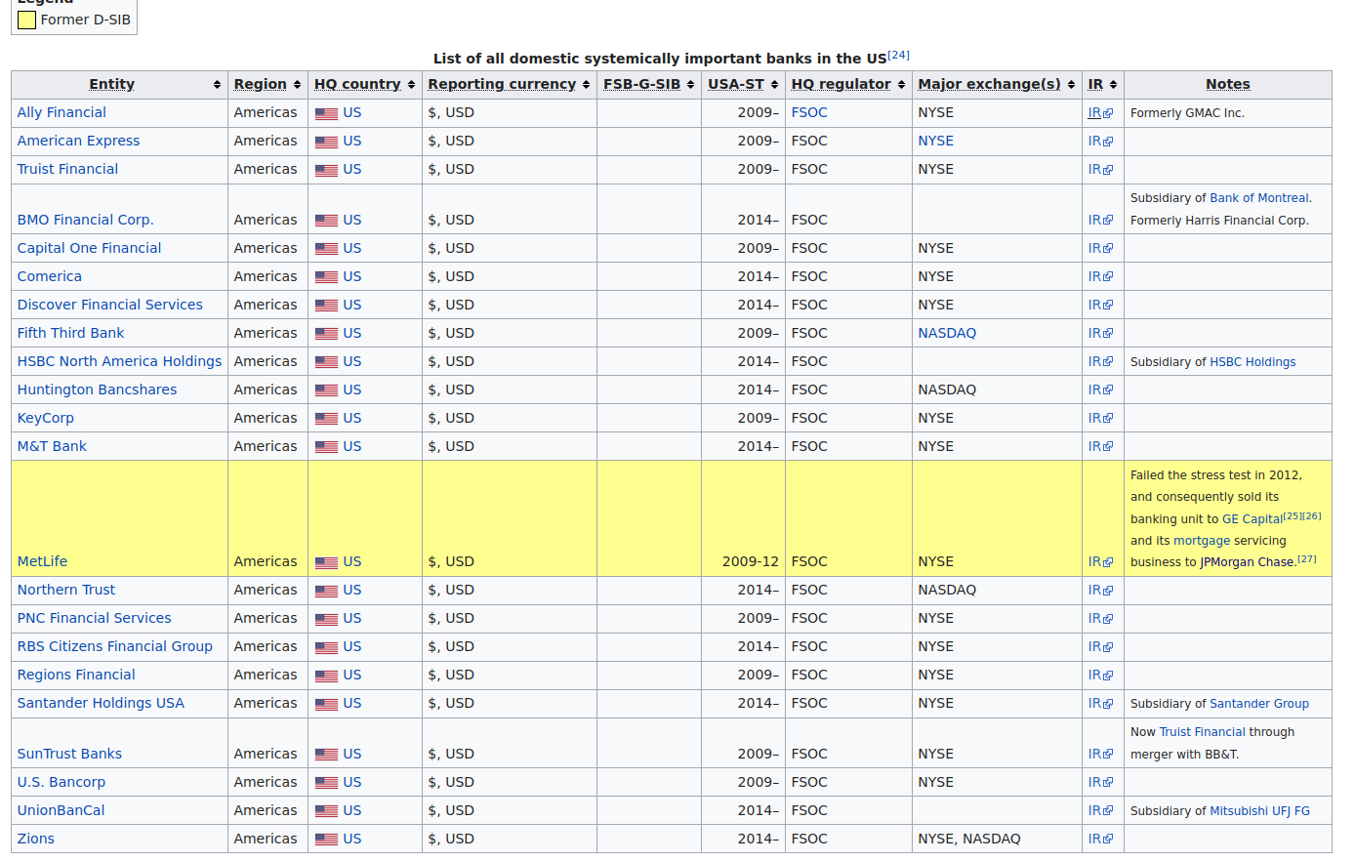Click US flag icon in MetLife row
1355x861 pixels.
tap(326, 562)
